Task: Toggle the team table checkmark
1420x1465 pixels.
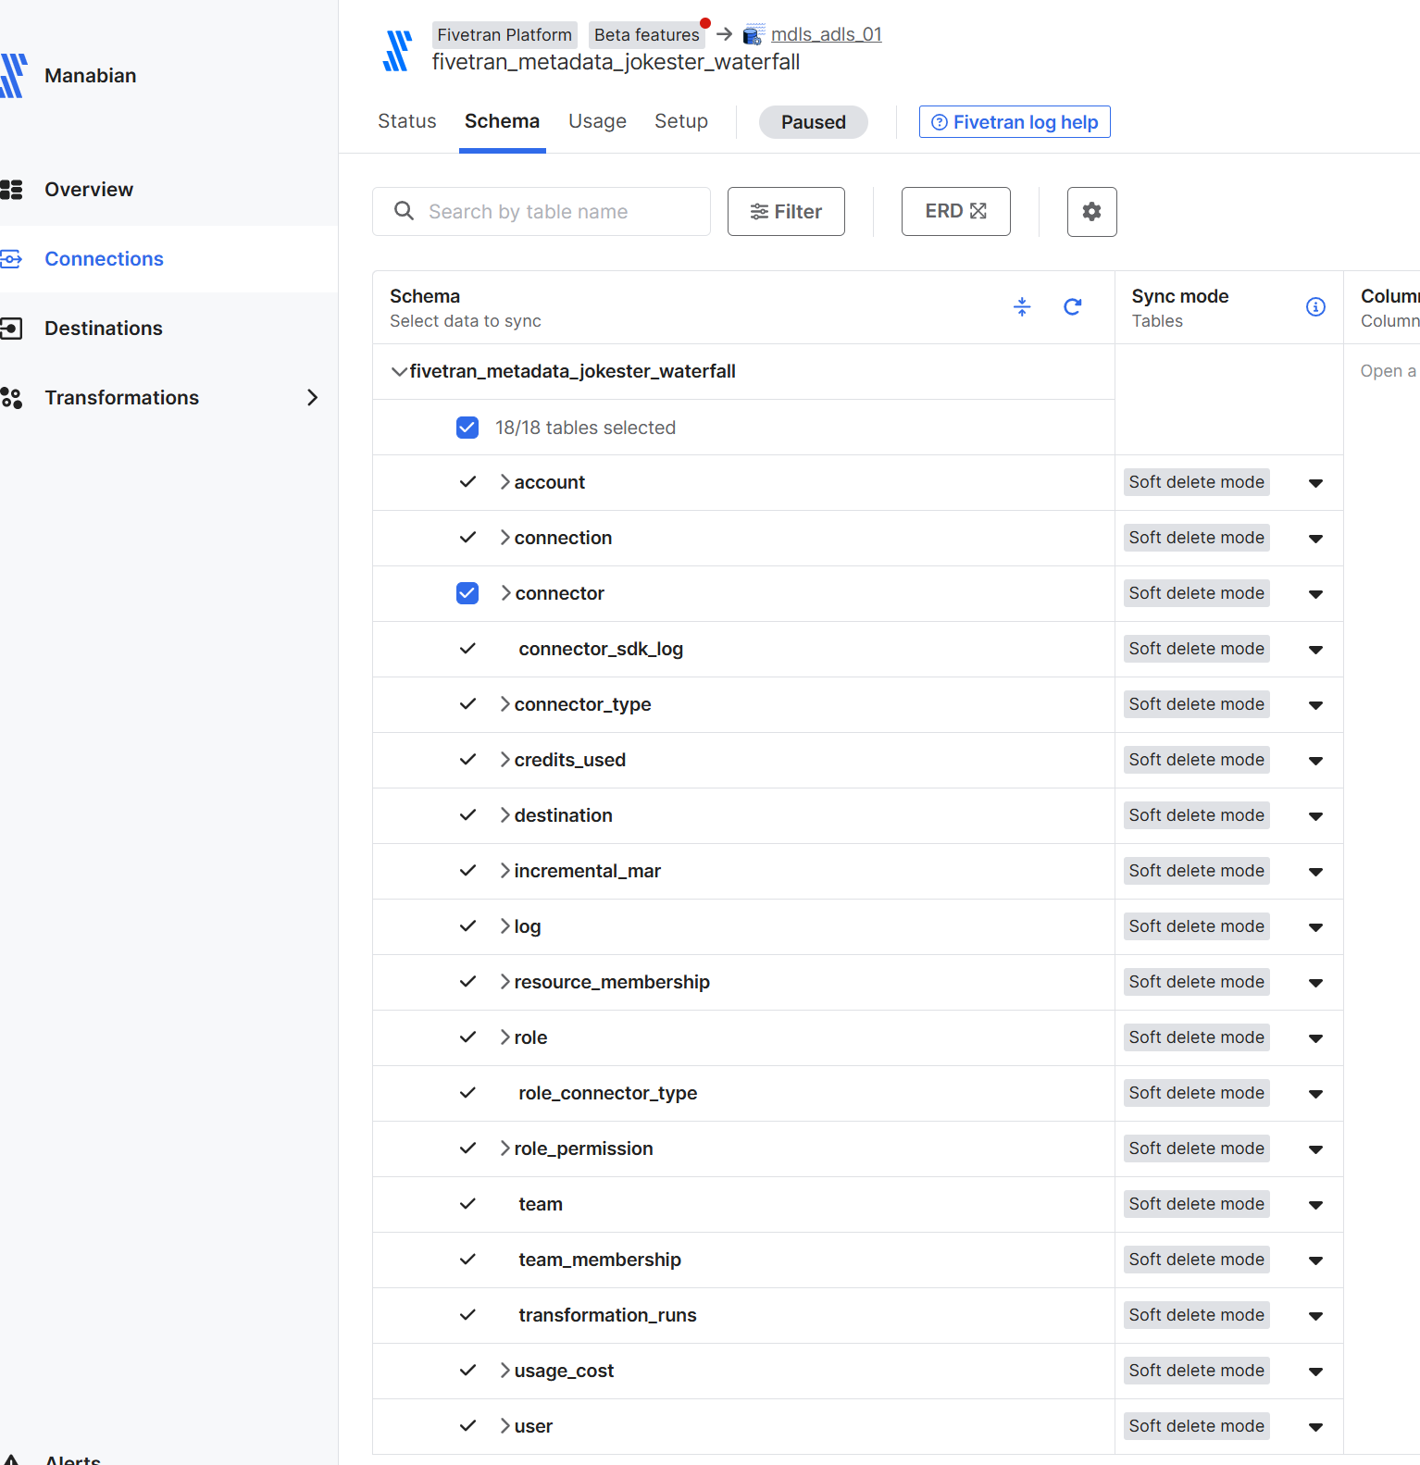Action: point(467,1204)
